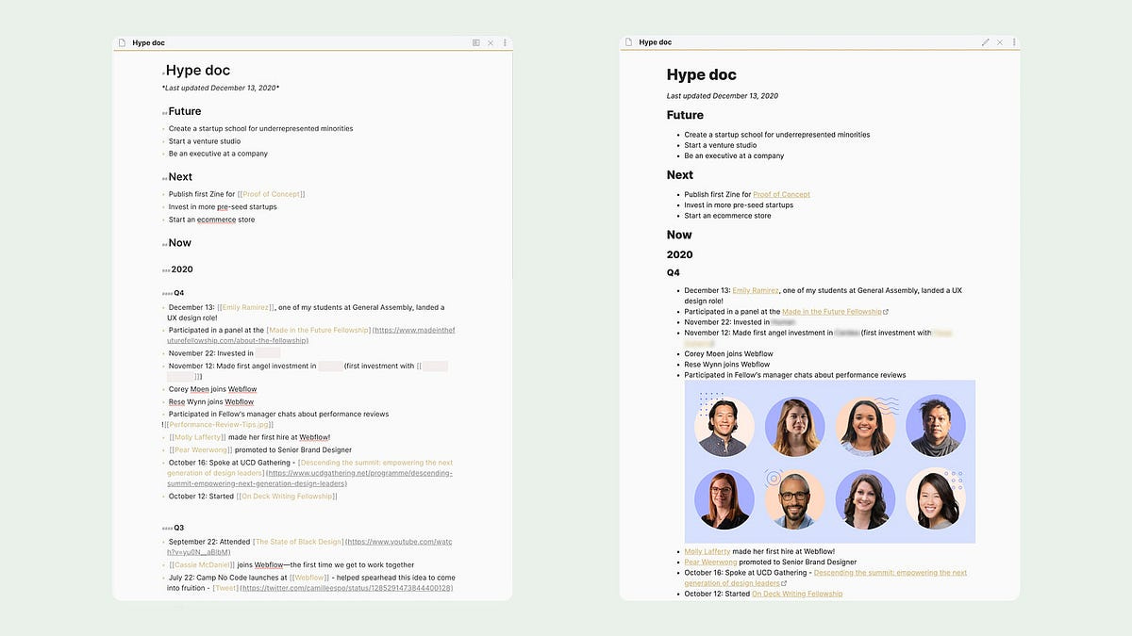Screen dimensions: 1132x636
Task: Click the 'Q3' heading in left editor
Action: [x=179, y=528]
